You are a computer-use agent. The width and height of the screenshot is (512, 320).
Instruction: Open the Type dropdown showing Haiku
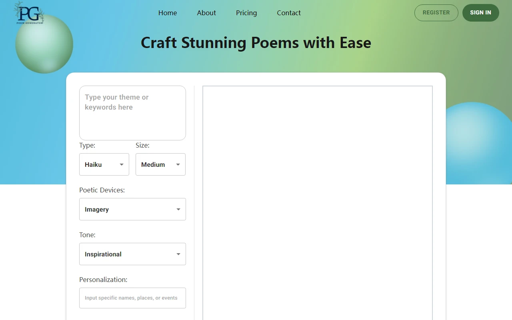(x=104, y=164)
